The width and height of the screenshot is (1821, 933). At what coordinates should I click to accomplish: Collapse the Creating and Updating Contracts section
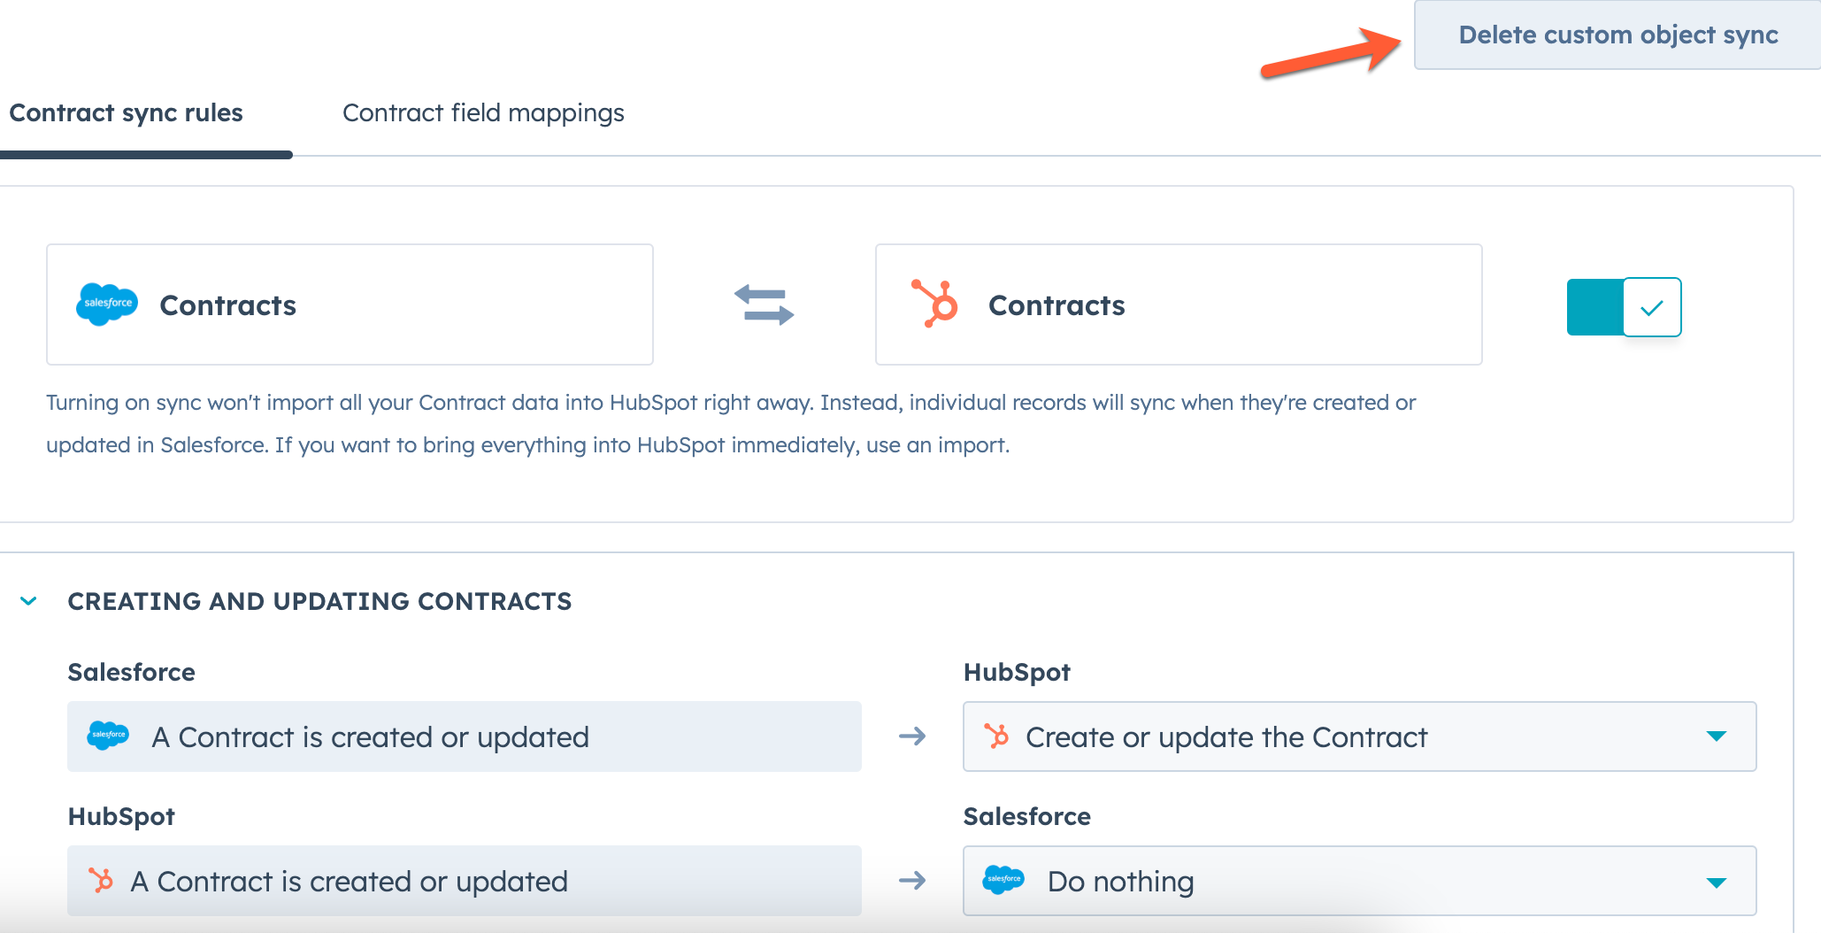[x=27, y=600]
